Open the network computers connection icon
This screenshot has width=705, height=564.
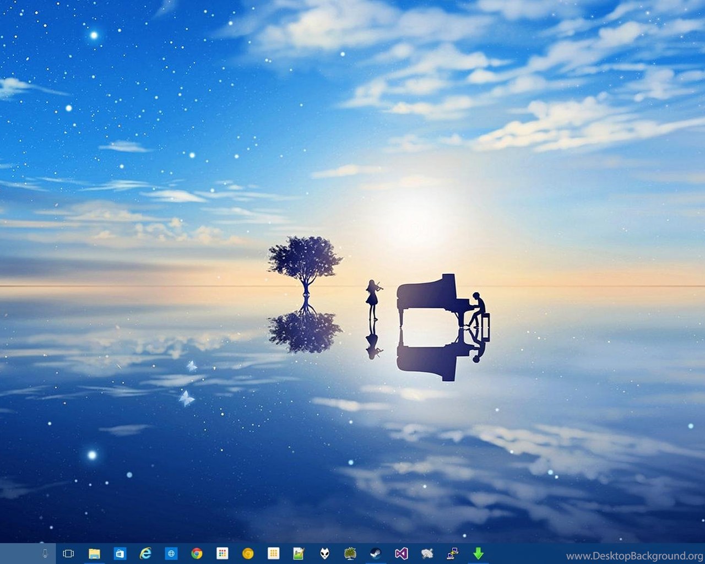[x=453, y=554]
